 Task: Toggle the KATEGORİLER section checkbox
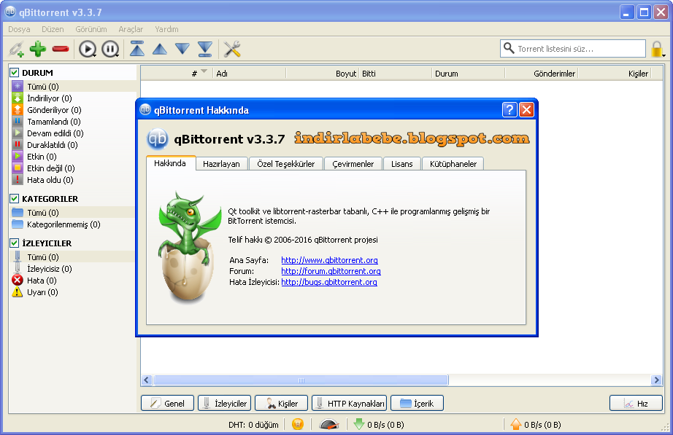14,198
